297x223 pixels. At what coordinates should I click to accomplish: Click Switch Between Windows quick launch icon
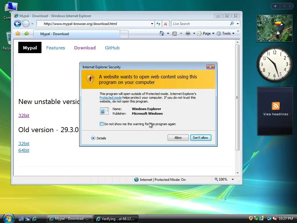click(x=28, y=219)
